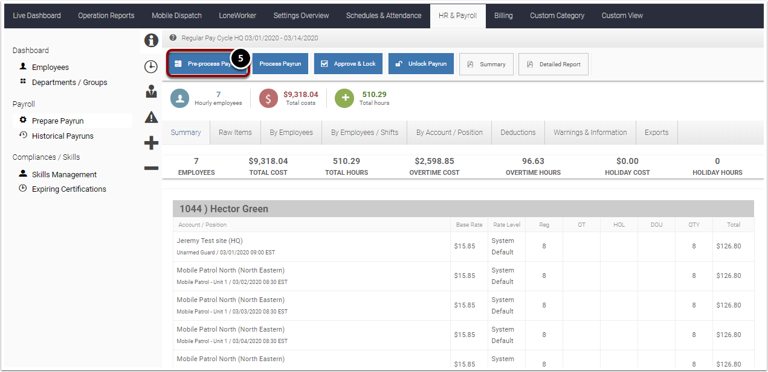
Task: Select the Deductions tab
Action: point(518,132)
